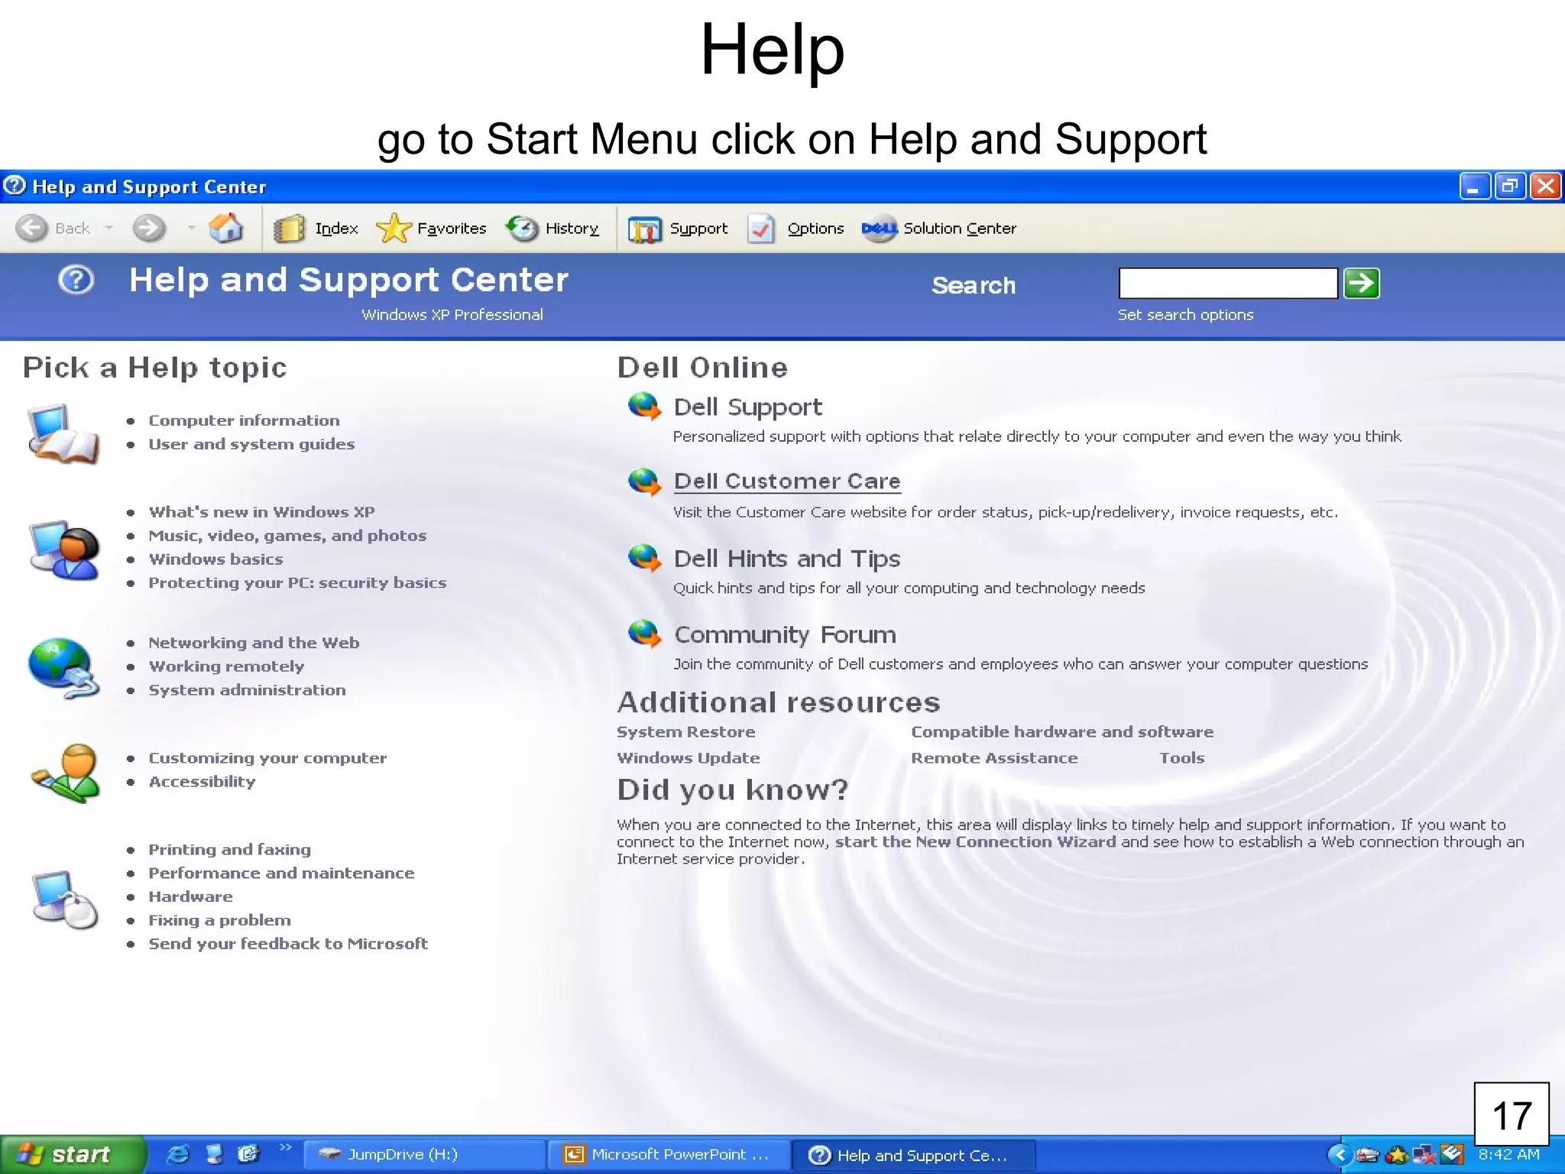Click the taskbar clock showing 8:42 AM
This screenshot has height=1174, width=1565.
(1508, 1155)
